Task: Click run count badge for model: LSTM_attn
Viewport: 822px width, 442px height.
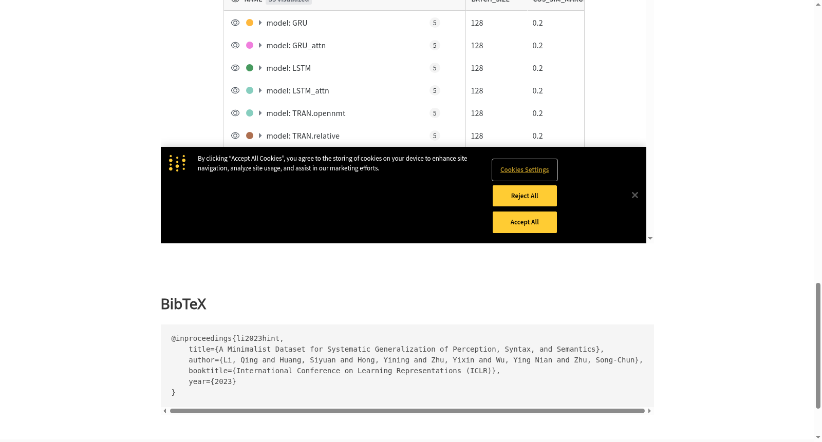Action: pos(435,90)
